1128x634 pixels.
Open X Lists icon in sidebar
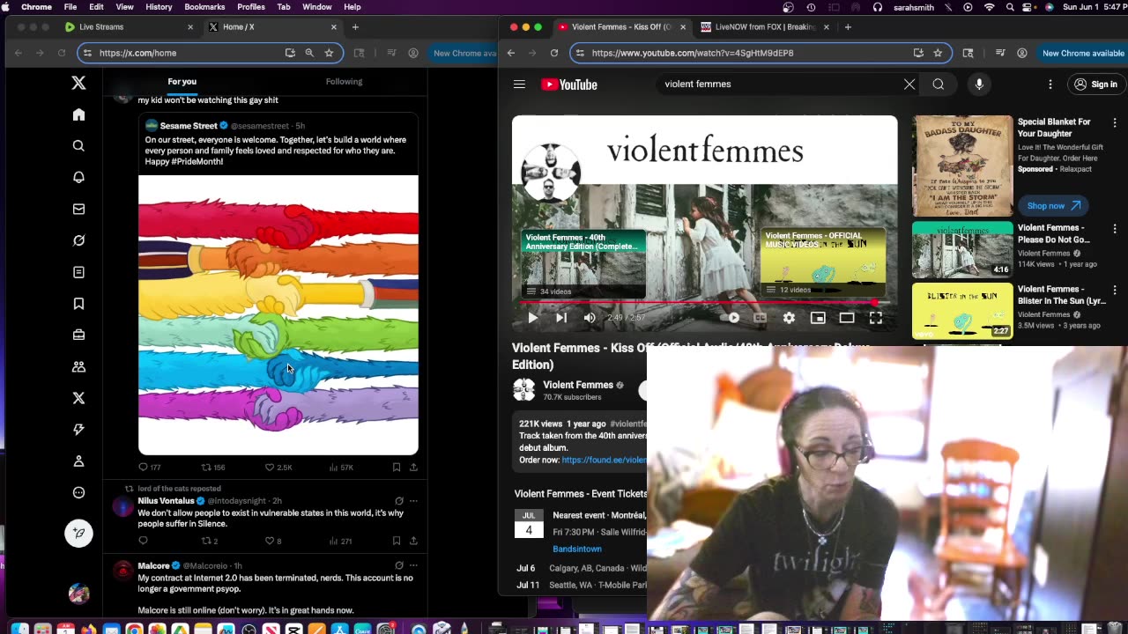tap(78, 272)
